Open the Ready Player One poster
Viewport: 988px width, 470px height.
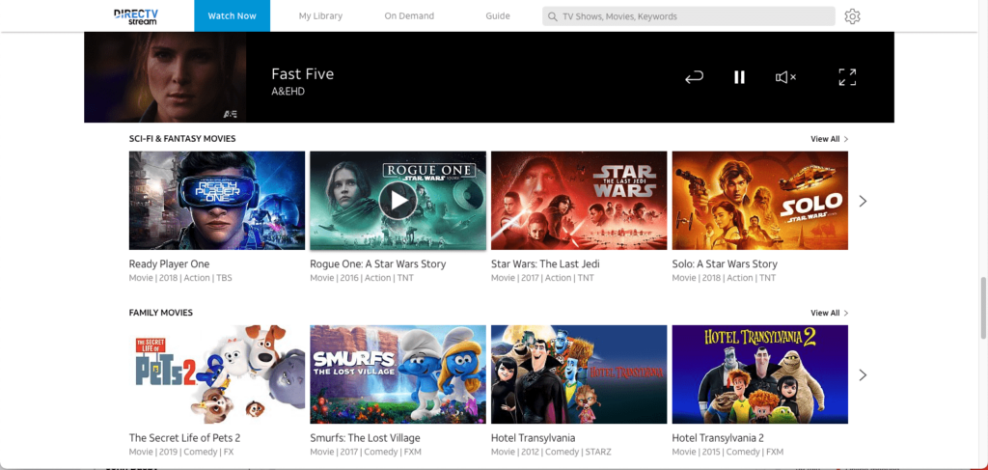pyautogui.click(x=217, y=201)
